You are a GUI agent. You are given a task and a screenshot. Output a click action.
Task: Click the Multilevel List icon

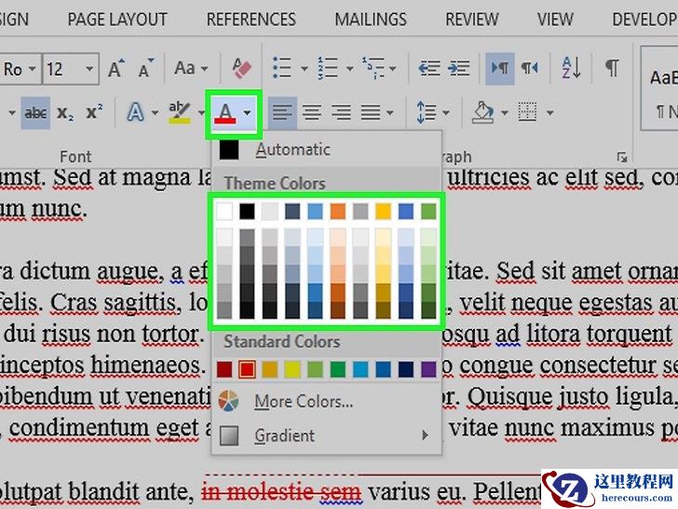(x=373, y=68)
